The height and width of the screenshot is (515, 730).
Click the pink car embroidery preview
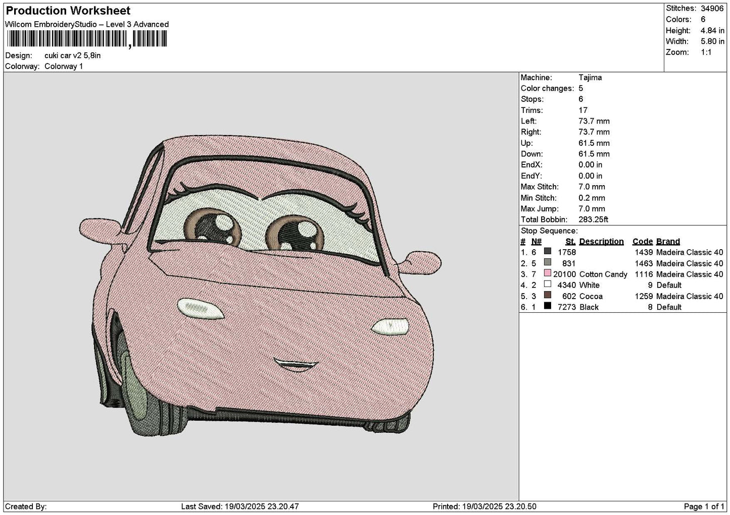click(x=261, y=287)
